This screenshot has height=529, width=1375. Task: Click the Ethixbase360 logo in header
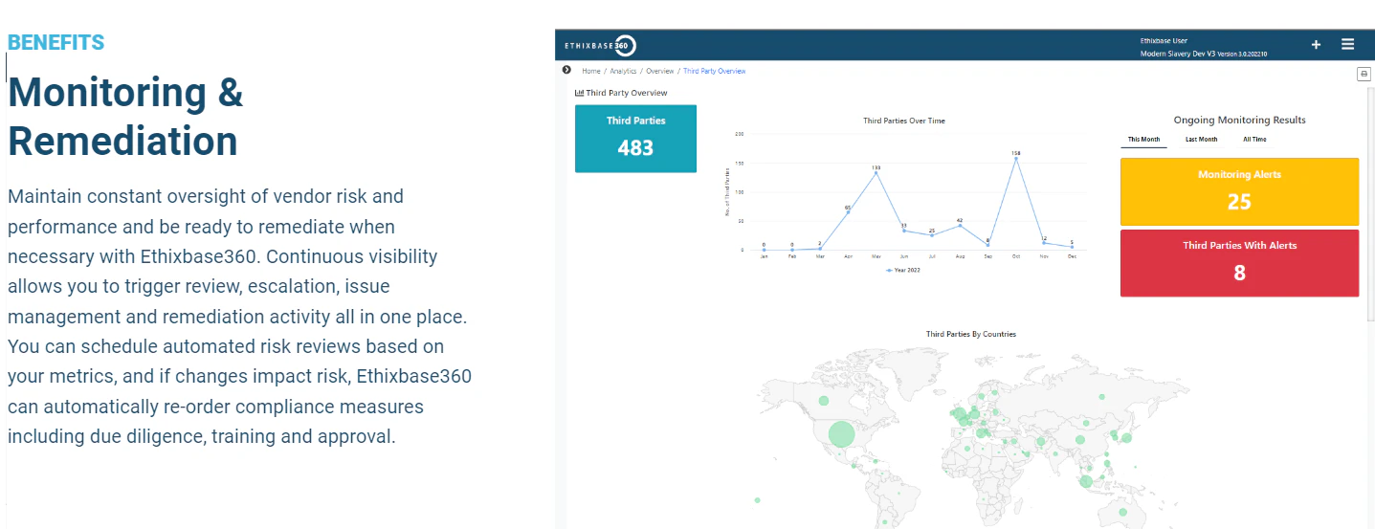[x=600, y=45]
